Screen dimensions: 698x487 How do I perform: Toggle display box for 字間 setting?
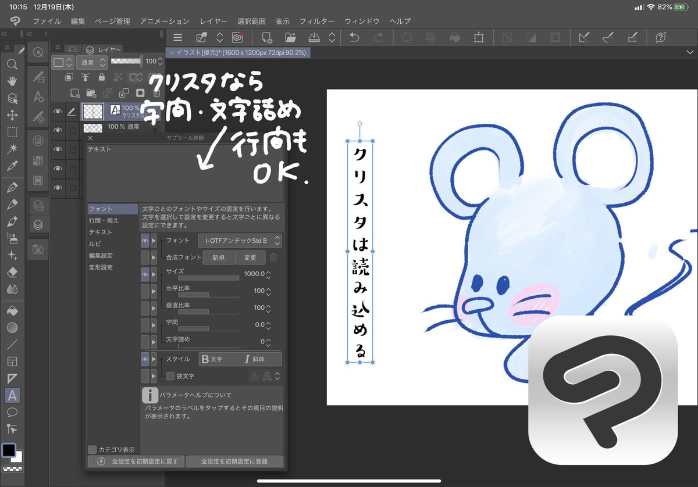(x=145, y=325)
